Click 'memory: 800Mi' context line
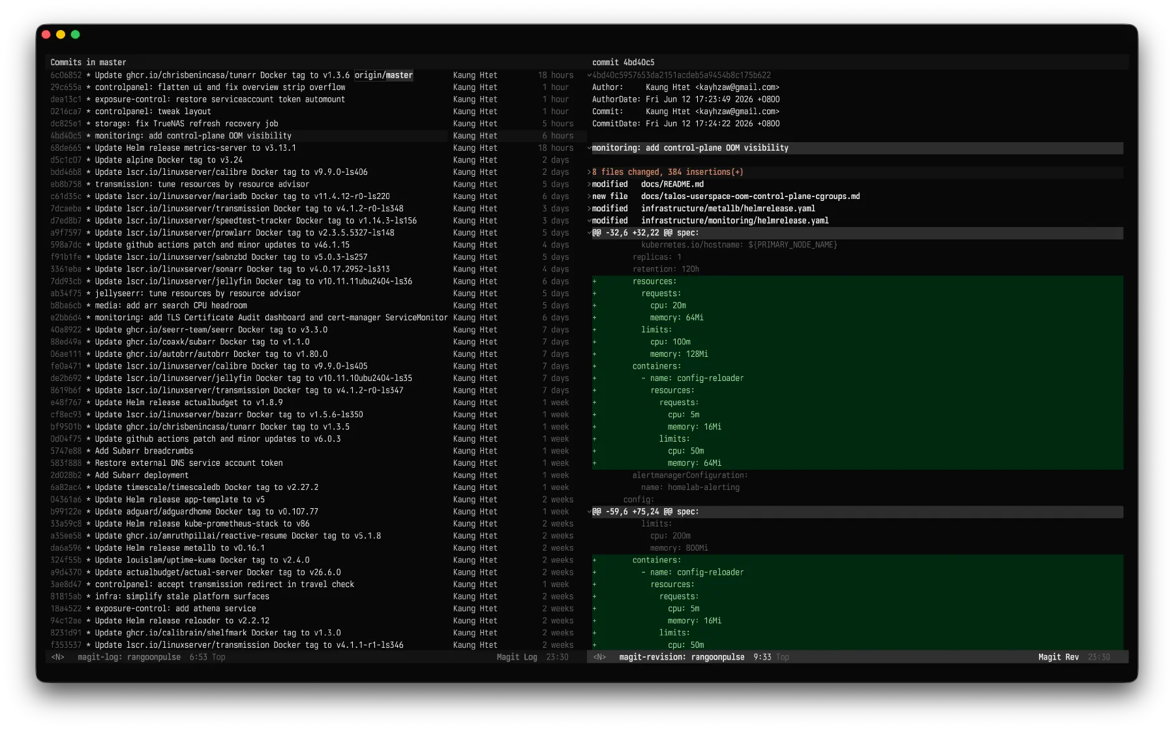 coord(678,549)
